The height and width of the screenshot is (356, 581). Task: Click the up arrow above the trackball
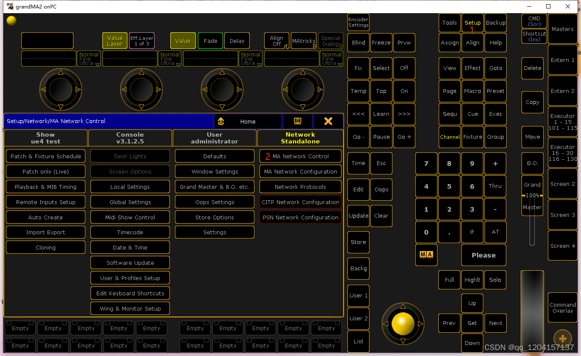point(403,306)
